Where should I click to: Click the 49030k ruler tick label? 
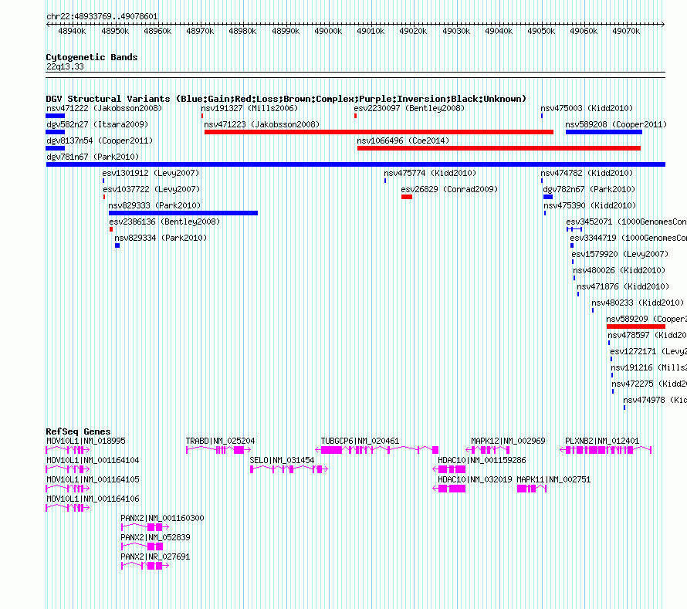456,31
